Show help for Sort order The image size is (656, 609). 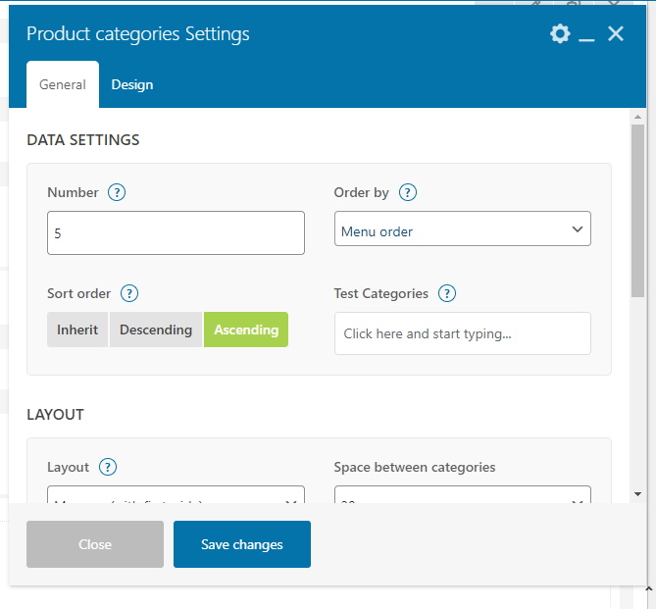128,293
